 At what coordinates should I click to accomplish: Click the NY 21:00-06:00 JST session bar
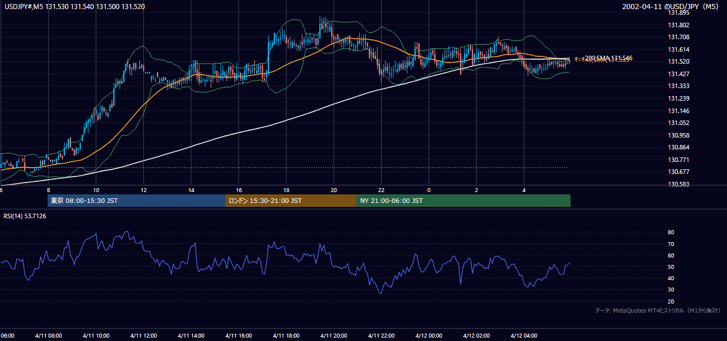click(464, 201)
